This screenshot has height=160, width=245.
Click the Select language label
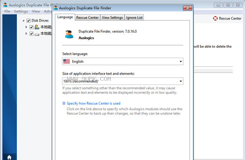75,54
